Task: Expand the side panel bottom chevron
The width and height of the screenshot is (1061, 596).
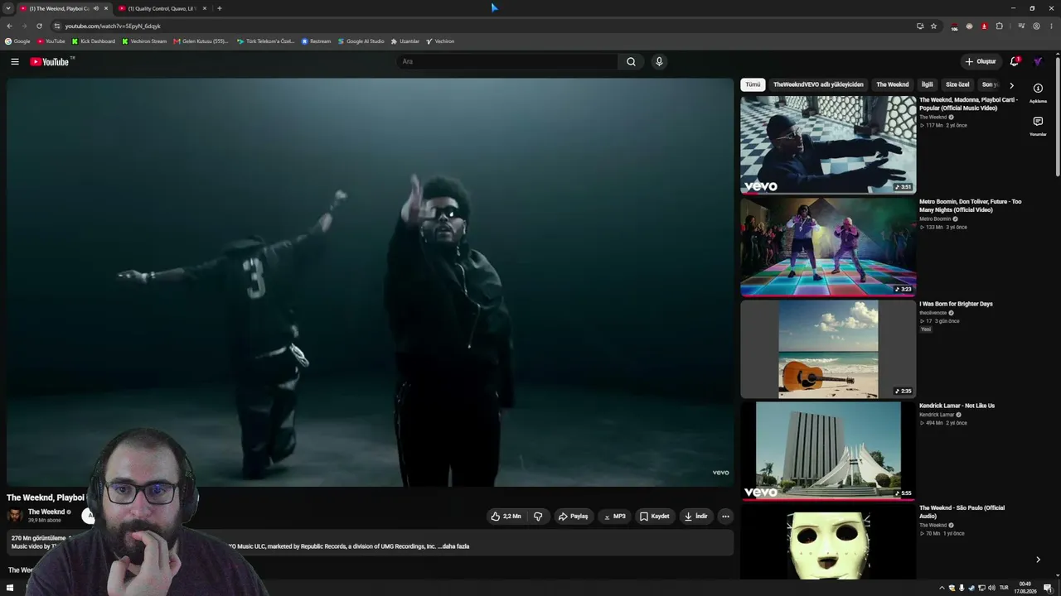Action: coord(1038,560)
